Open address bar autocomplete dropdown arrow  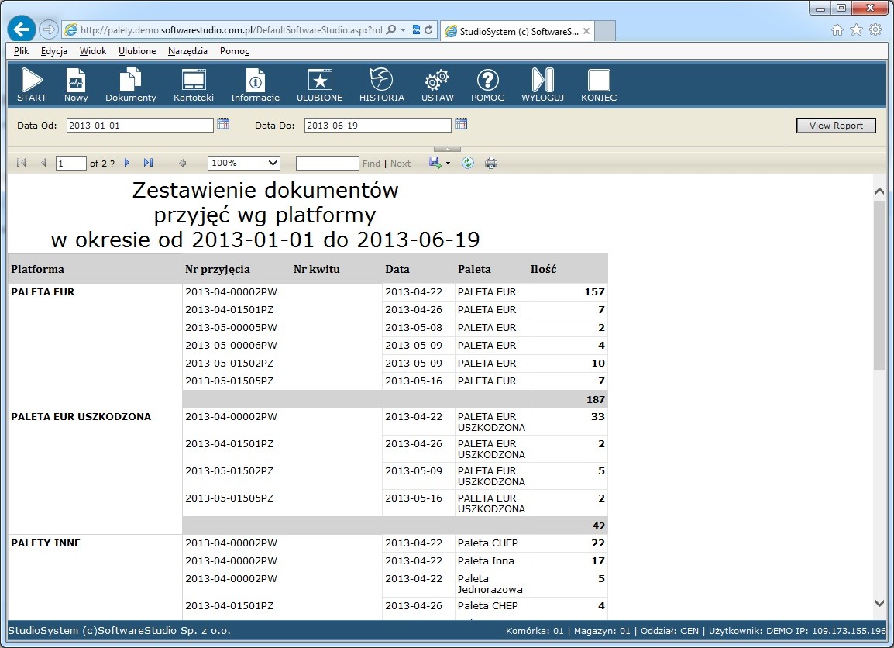(404, 29)
